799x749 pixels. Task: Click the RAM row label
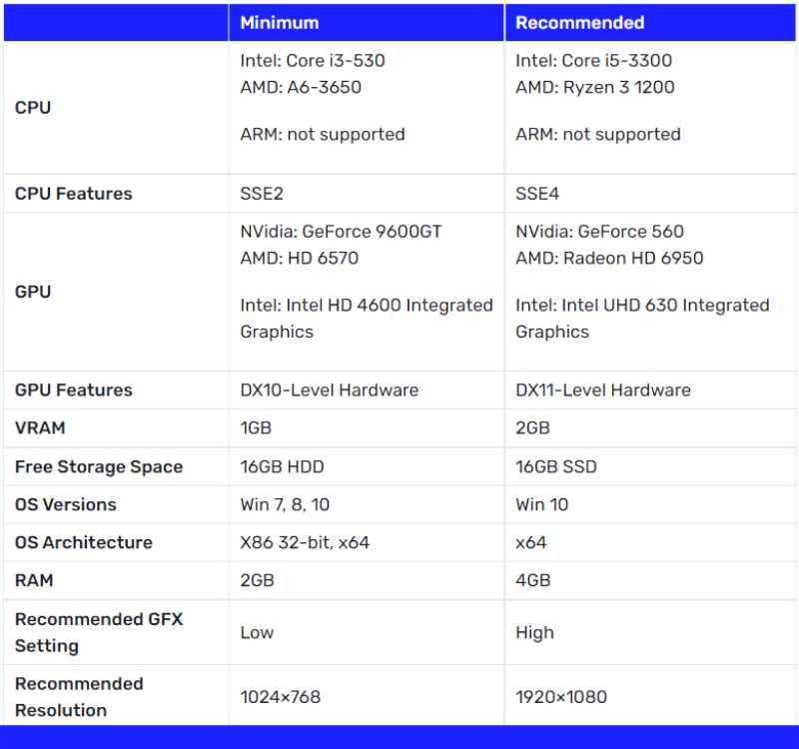point(34,580)
